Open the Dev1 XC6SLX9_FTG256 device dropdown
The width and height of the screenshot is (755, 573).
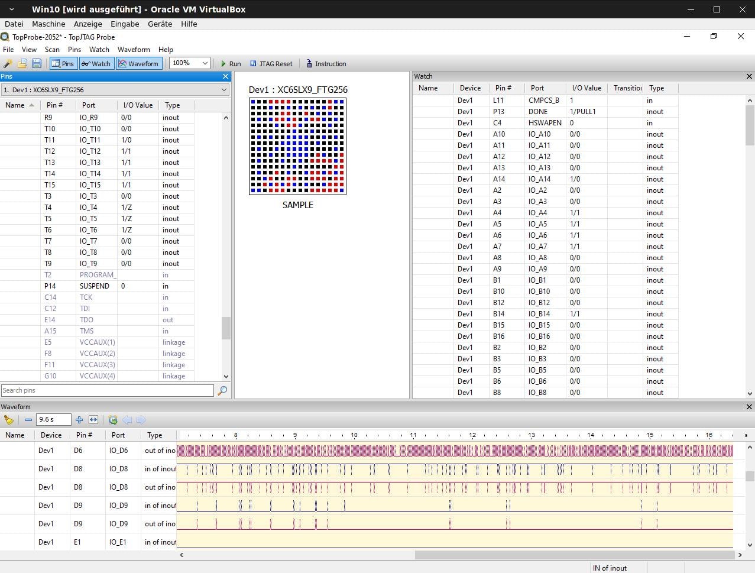[x=115, y=90]
